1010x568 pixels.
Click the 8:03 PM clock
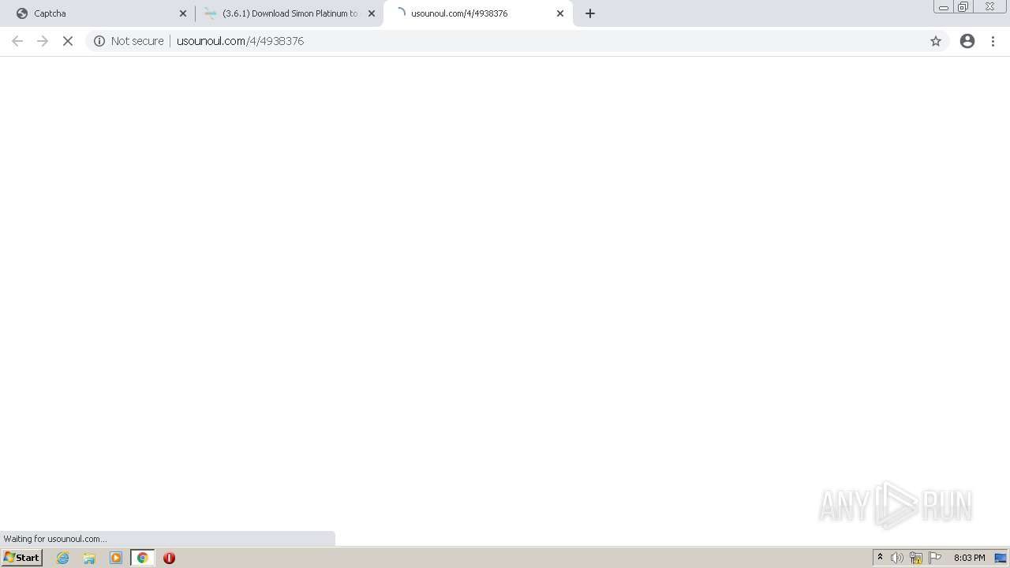pos(969,558)
